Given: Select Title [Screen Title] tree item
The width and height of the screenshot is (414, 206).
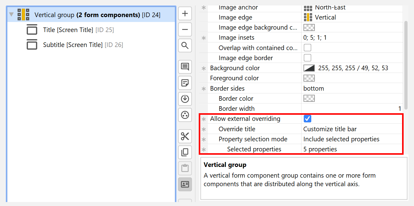Looking at the screenshot, I should pos(68,30).
